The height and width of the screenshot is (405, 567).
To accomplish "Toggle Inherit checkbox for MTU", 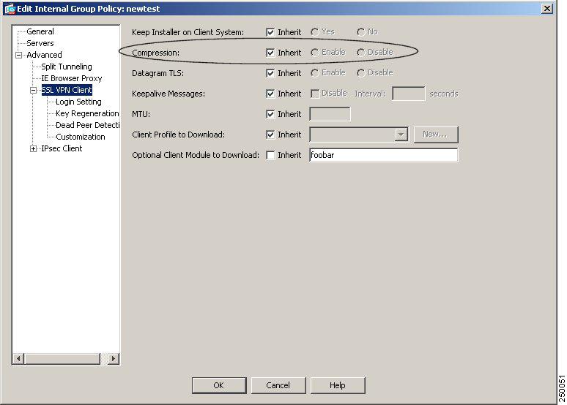I will pos(270,114).
